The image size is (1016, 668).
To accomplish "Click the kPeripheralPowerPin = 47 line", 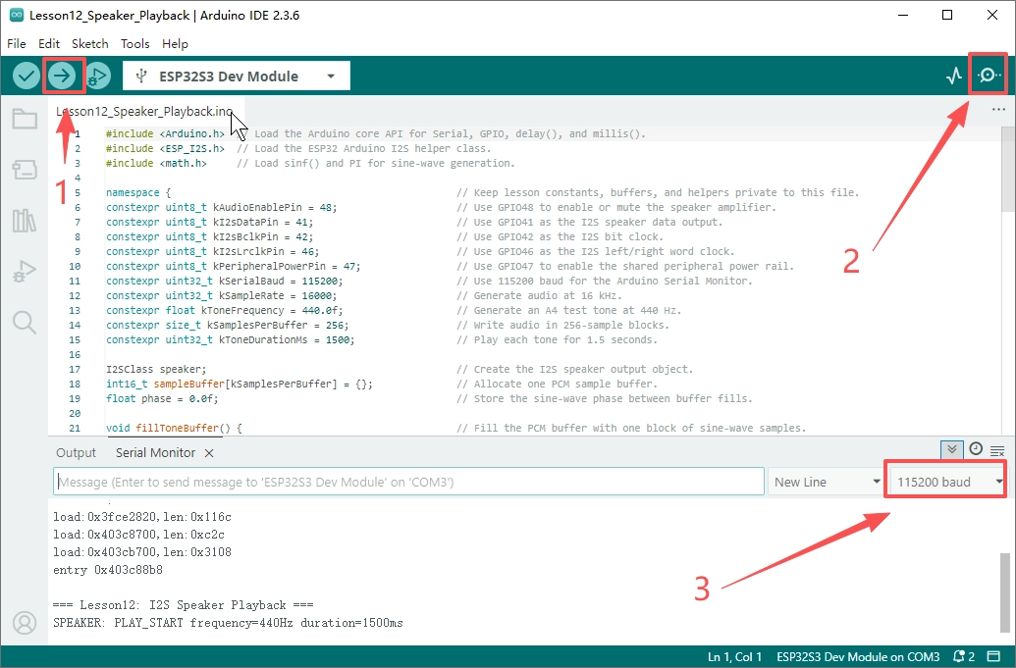I will pyautogui.click(x=234, y=267).
